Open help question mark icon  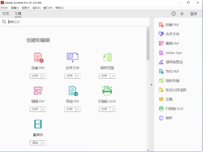[173, 13]
